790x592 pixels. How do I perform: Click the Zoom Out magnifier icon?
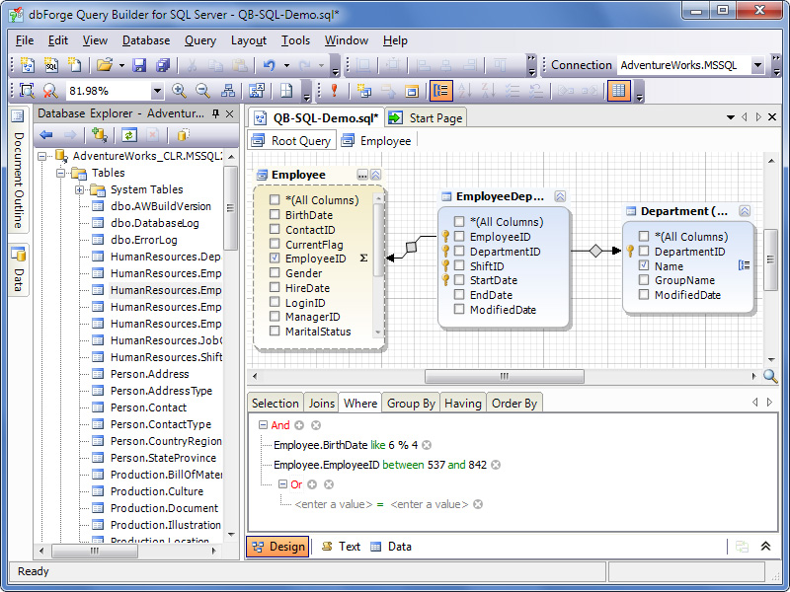click(x=202, y=91)
